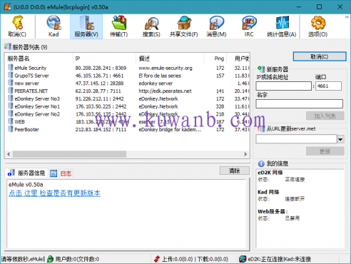351x264 pixels.
Task: Open the 统计信息(A) statistics view
Action: 282,26
